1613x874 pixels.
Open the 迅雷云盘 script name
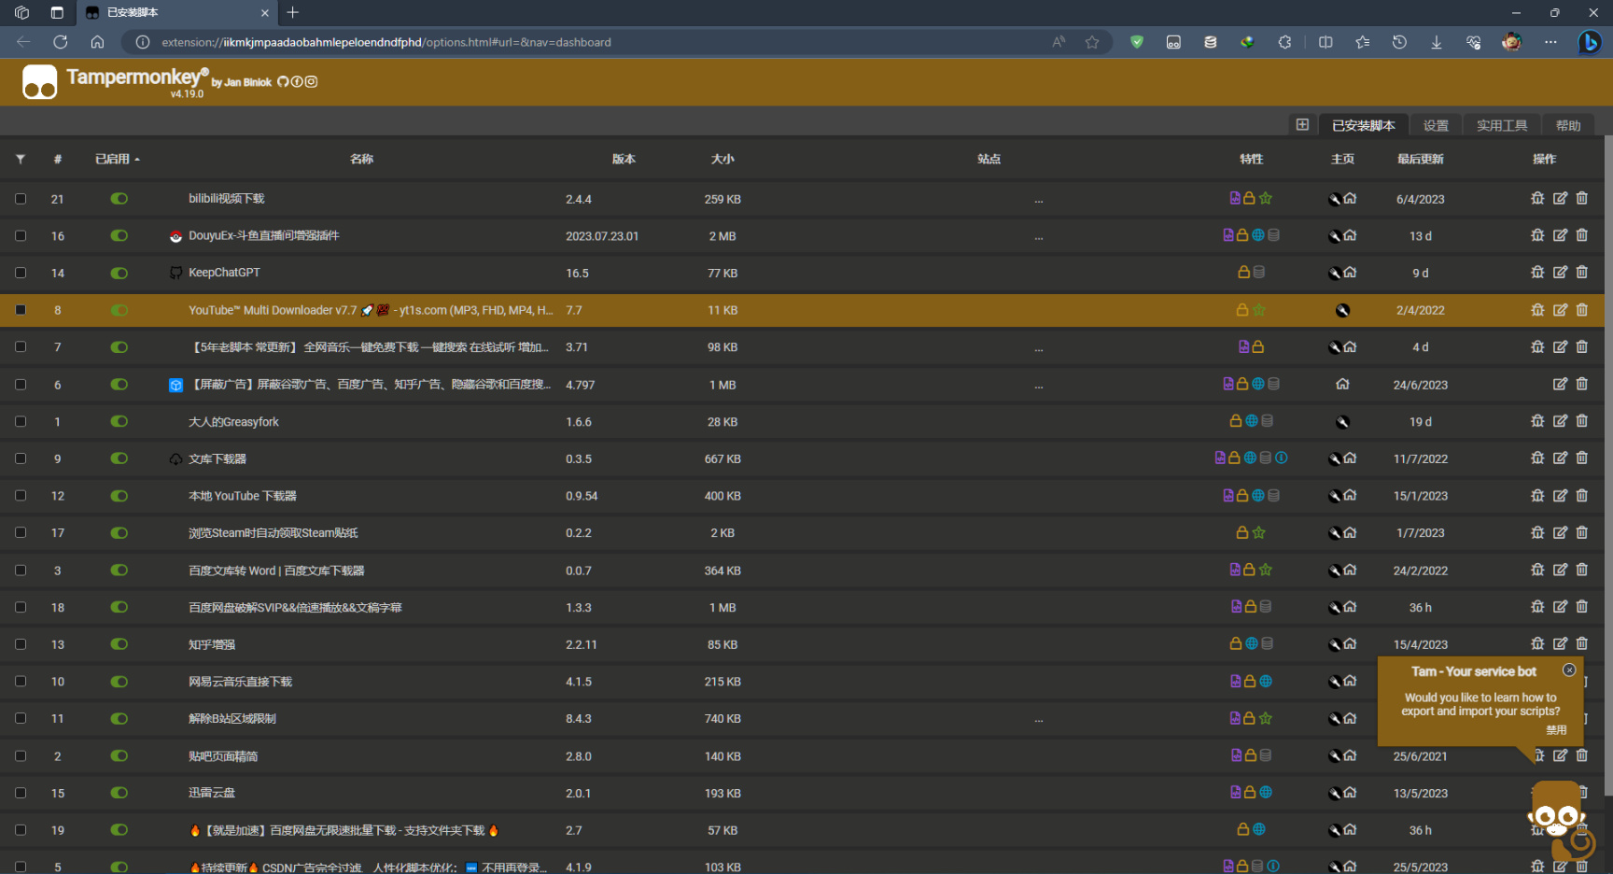212,793
